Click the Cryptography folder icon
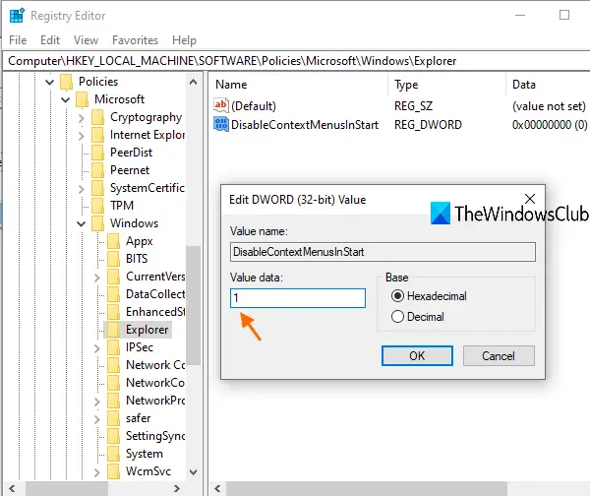The width and height of the screenshot is (590, 496). point(98,117)
